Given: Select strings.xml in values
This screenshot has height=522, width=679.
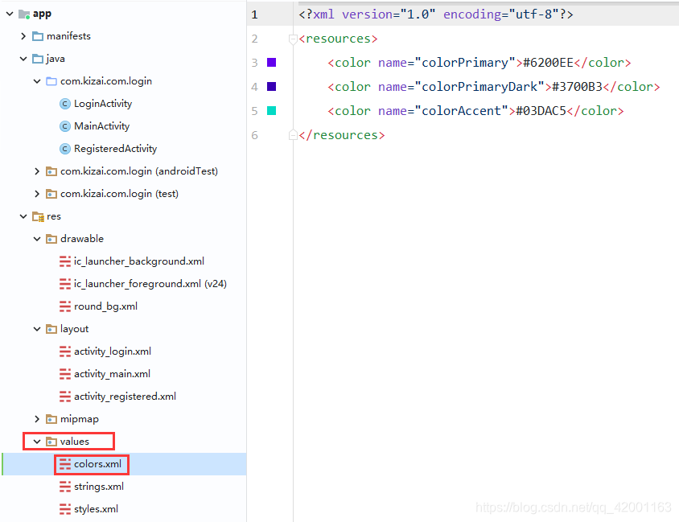Looking at the screenshot, I should (99, 487).
